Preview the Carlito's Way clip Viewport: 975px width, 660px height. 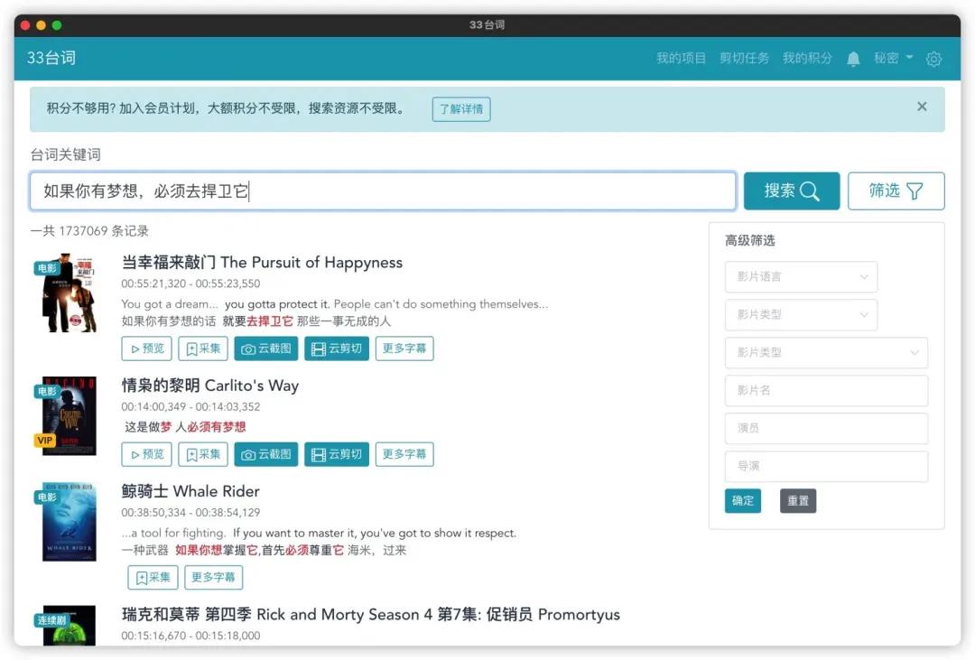coord(146,454)
